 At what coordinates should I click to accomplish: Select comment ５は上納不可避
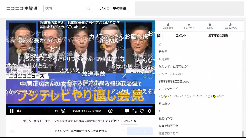click(169, 126)
